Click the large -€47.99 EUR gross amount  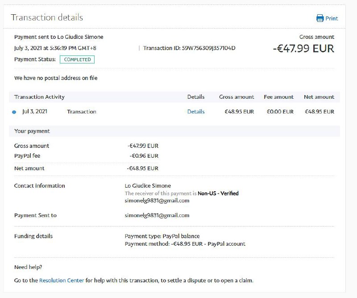tap(303, 49)
